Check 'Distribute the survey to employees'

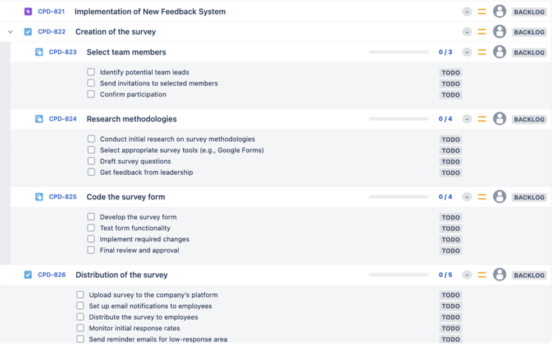point(81,317)
